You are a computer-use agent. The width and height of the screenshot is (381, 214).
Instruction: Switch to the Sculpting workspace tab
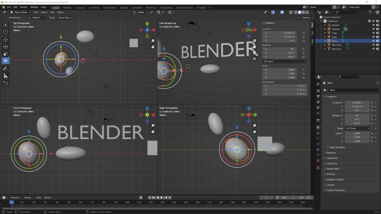click(x=80, y=8)
